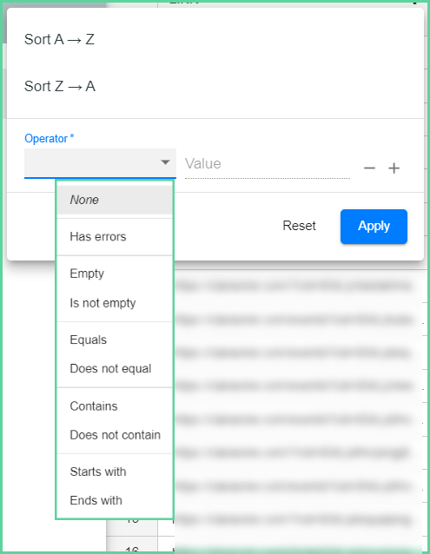The height and width of the screenshot is (554, 430).
Task: Choose Does not contain operator
Action: pyautogui.click(x=115, y=435)
